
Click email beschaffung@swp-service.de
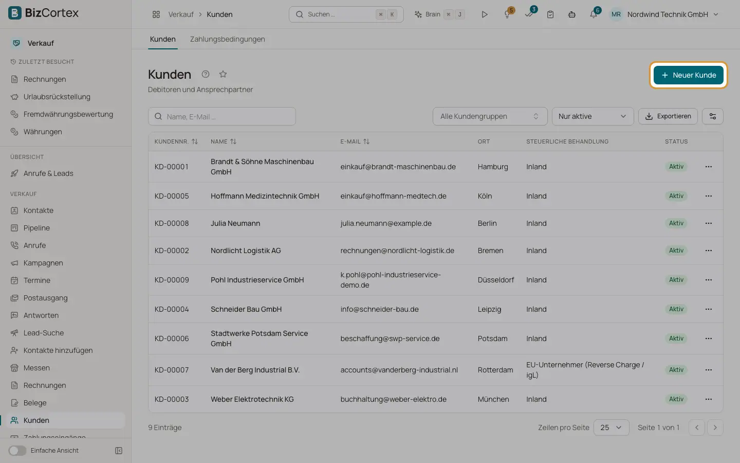coord(390,339)
